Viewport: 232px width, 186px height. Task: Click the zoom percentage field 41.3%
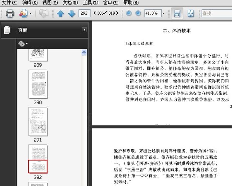coord(153,13)
